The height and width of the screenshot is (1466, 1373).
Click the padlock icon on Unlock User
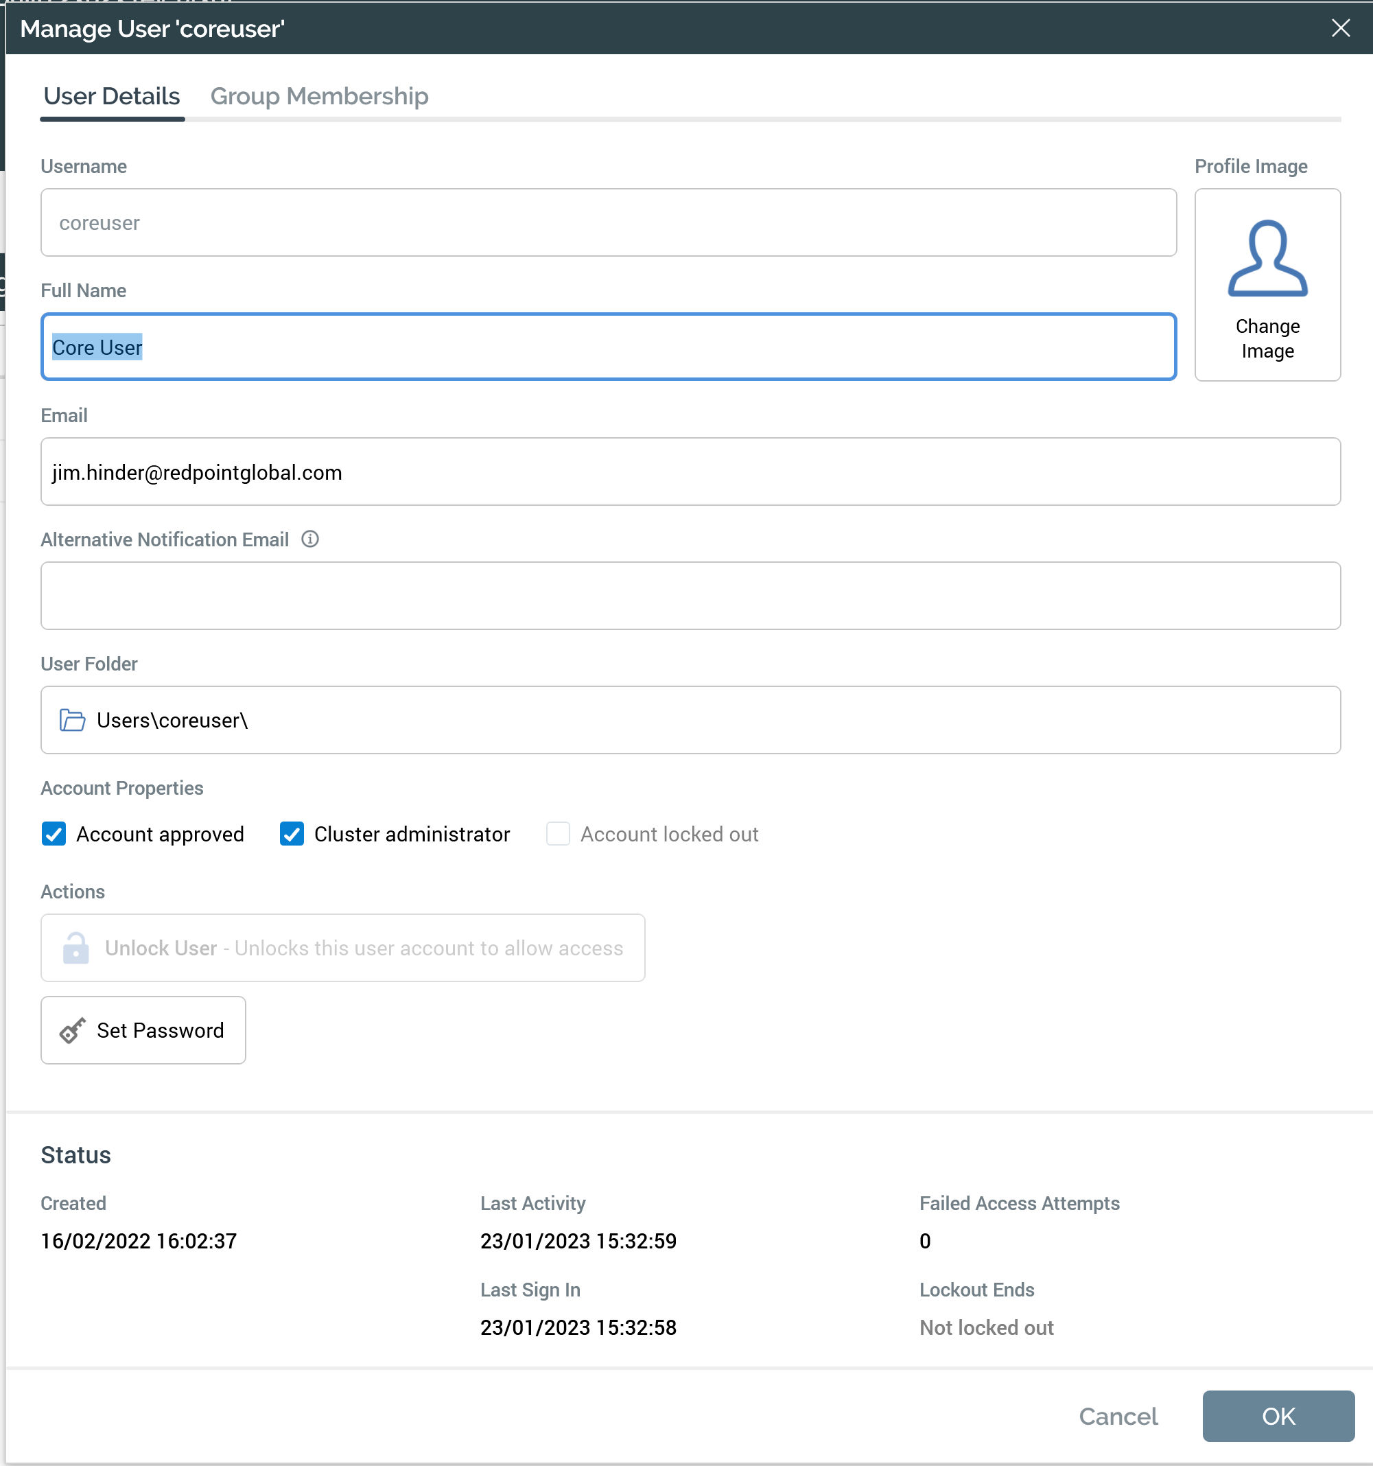75,948
